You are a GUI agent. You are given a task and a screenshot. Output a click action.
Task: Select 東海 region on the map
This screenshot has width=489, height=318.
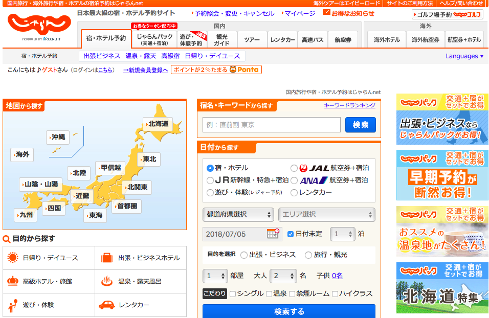tap(95, 215)
